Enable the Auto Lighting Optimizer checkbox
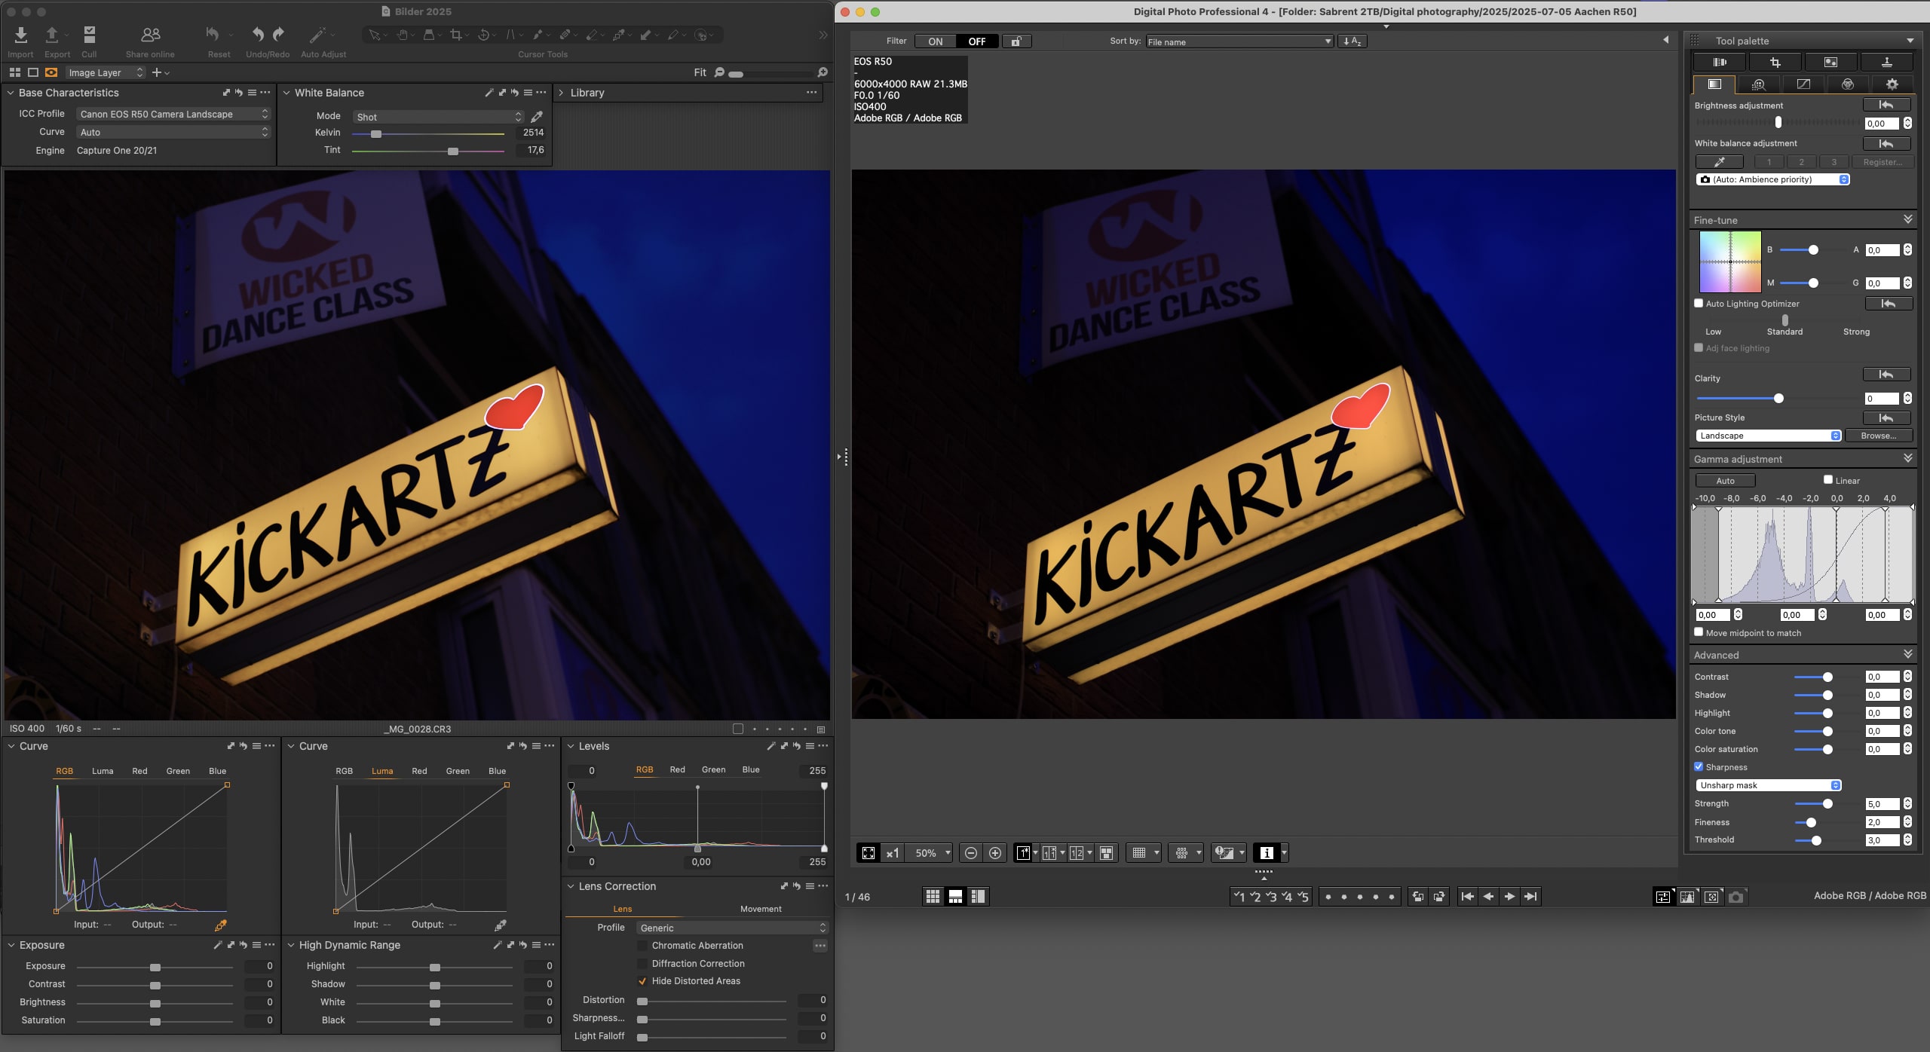Image resolution: width=1930 pixels, height=1052 pixels. click(x=1699, y=304)
